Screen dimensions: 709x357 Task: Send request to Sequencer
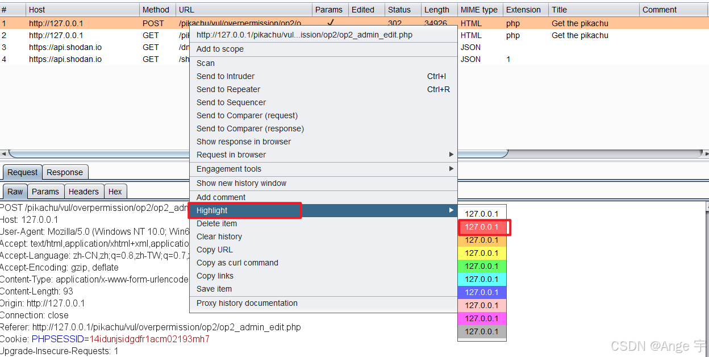click(323, 102)
